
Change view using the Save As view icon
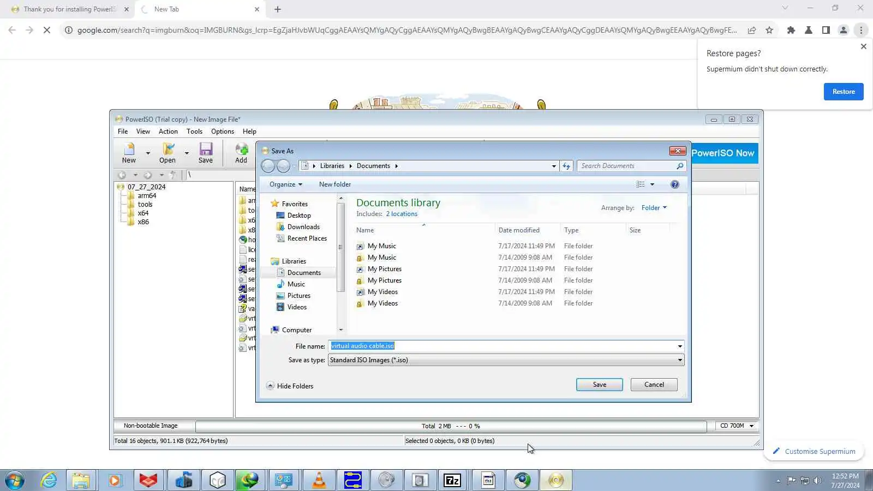coord(641,184)
